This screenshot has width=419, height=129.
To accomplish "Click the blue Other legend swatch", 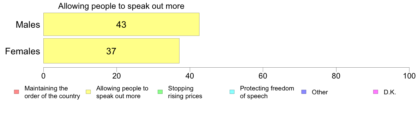I will [304, 92].
